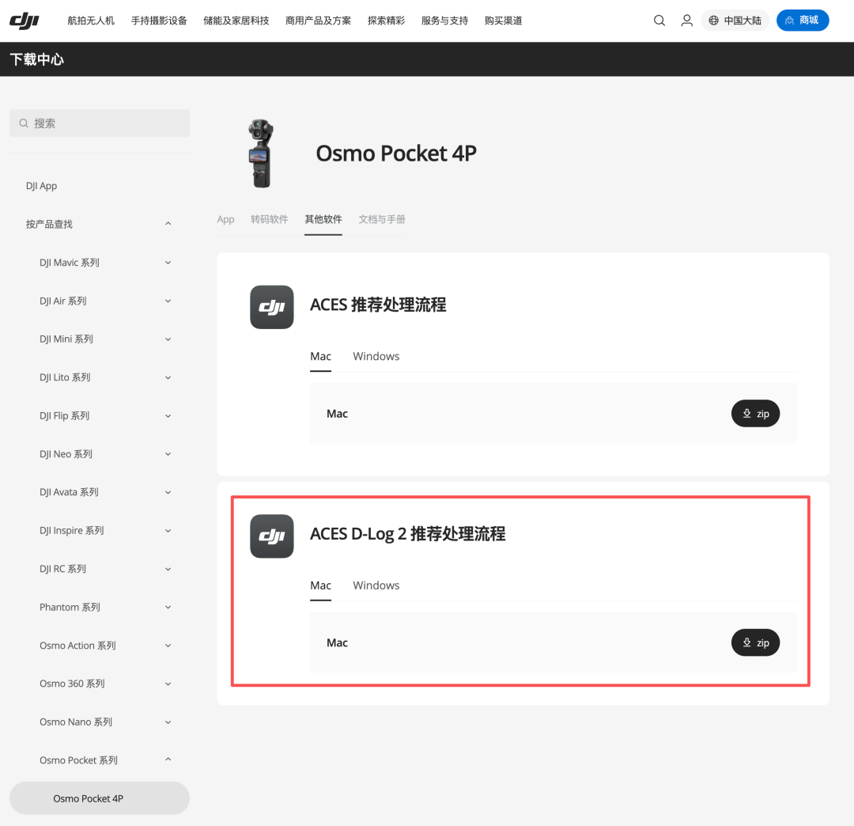Open 储能及家居科技 navigation menu
Screen dimensions: 854x826
click(236, 21)
